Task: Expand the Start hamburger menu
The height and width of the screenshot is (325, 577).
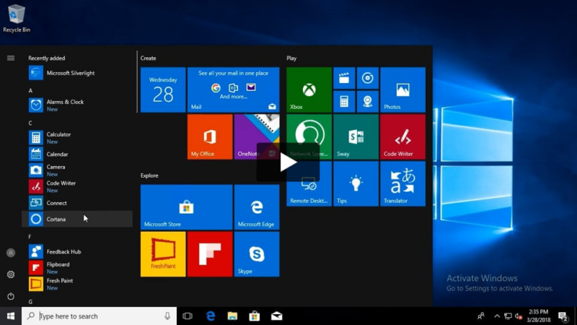Action: point(11,58)
